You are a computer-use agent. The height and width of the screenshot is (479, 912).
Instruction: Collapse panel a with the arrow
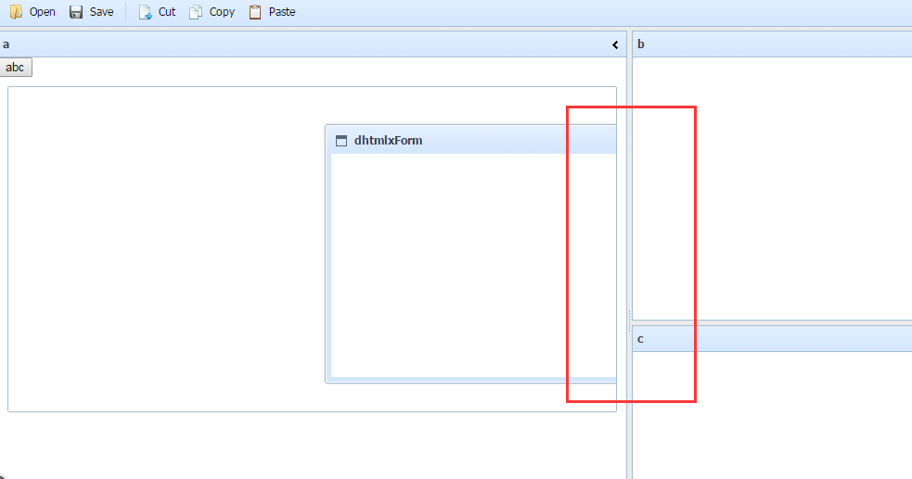(615, 44)
